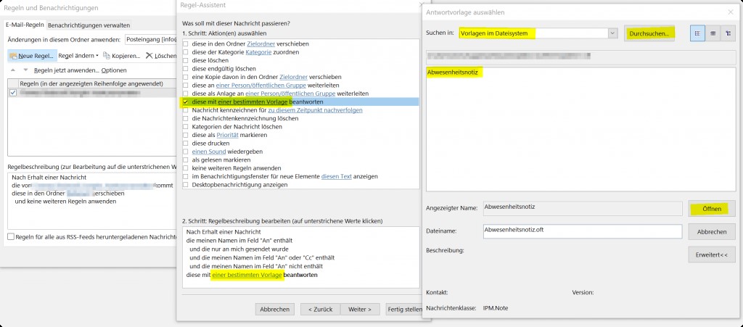Click Regeln jetzt anwenden

66,70
